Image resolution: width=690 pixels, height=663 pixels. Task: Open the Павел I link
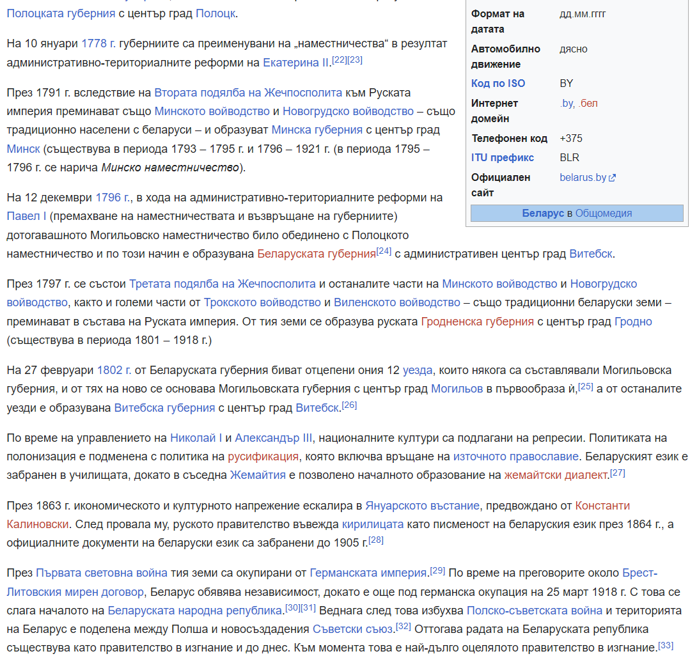[26, 216]
